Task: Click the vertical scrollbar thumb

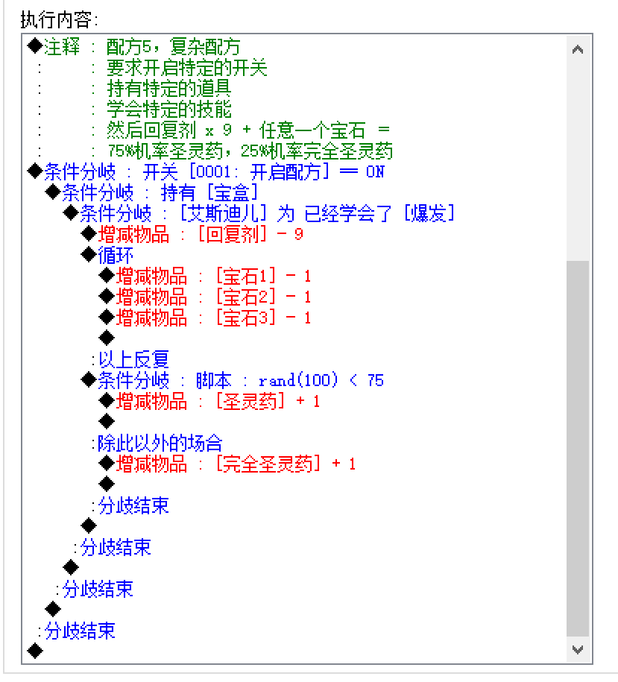Action: pos(578,449)
